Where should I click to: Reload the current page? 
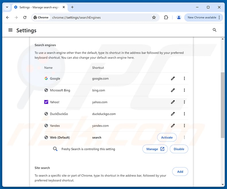point(25,18)
